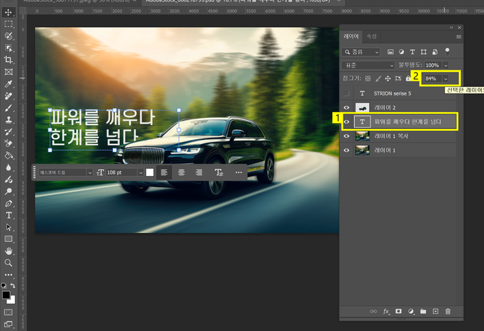Filter layers by smart objects
This screenshot has height=331, width=484.
(x=435, y=52)
